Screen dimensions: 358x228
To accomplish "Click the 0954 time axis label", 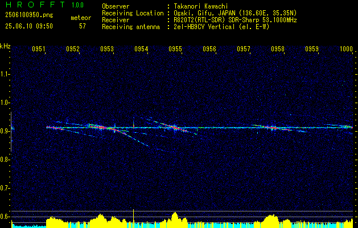I will pos(141,48).
